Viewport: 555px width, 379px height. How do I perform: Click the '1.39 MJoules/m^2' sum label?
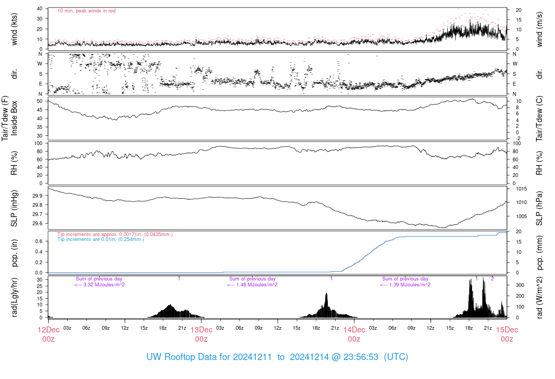[x=405, y=285]
